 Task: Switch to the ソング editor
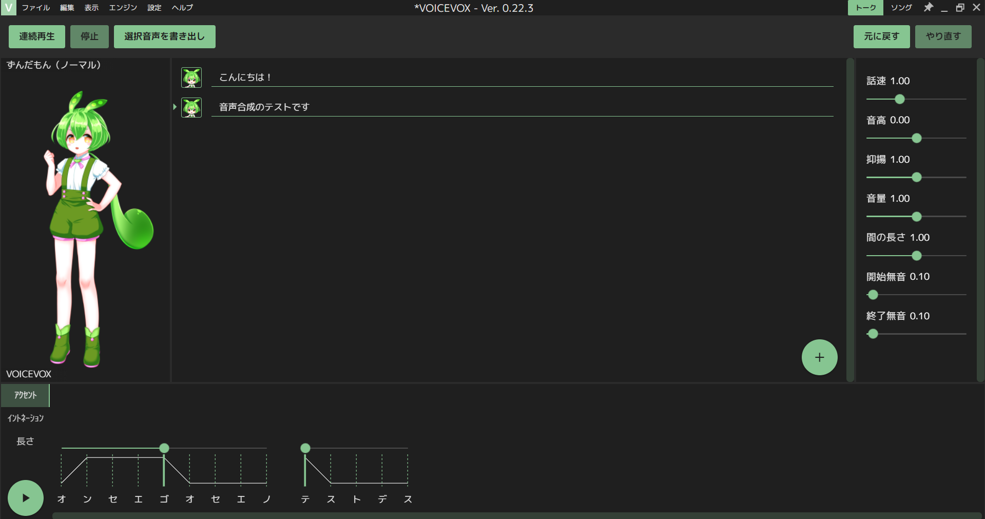pyautogui.click(x=901, y=8)
